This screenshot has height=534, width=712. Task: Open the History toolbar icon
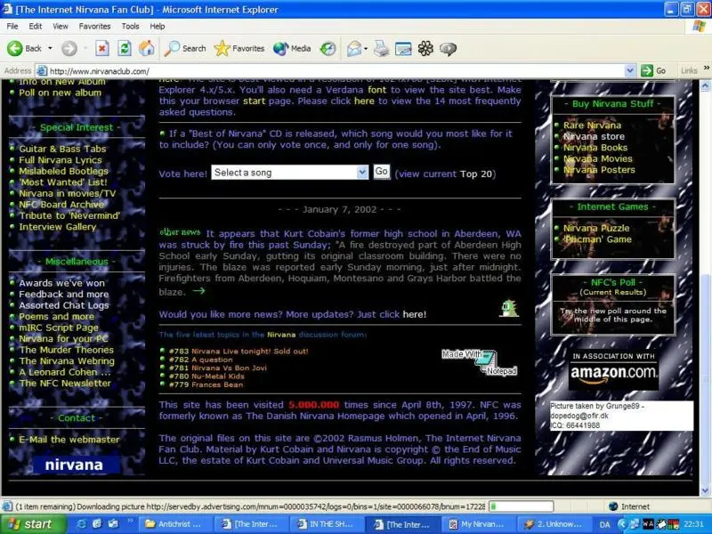point(328,48)
